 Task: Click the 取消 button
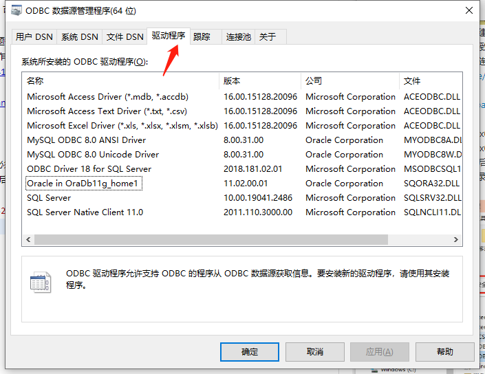[314, 351]
